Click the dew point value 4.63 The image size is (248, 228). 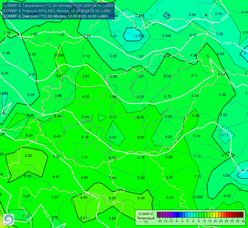(86, 97)
